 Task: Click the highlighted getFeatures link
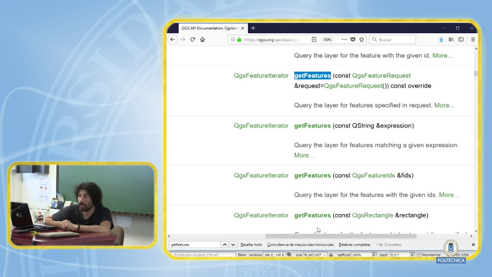click(312, 76)
